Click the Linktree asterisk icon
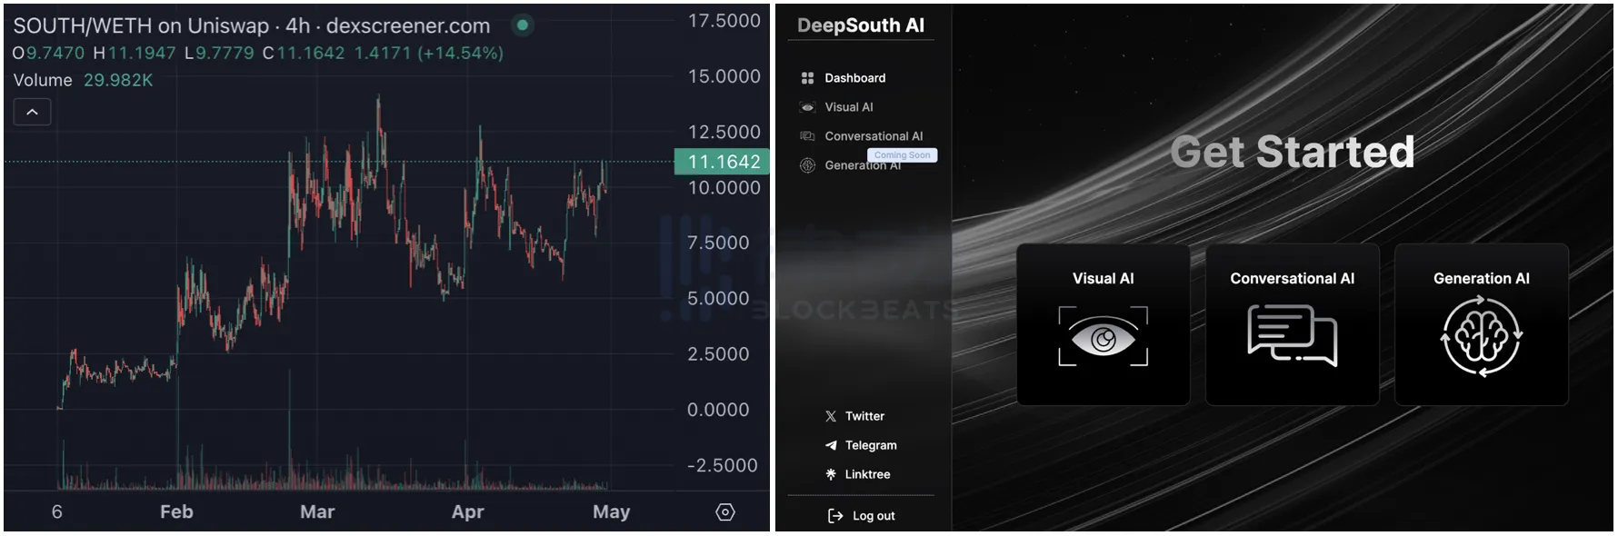1618x536 pixels. click(x=831, y=474)
